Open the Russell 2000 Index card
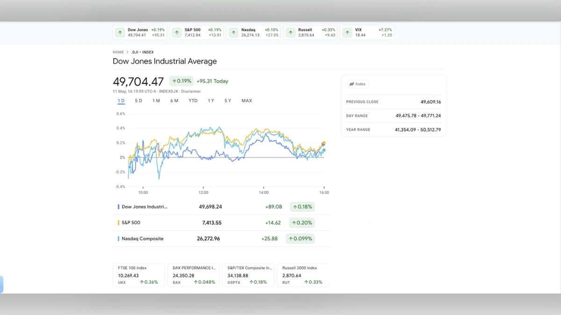The width and height of the screenshot is (561, 315). (303, 275)
